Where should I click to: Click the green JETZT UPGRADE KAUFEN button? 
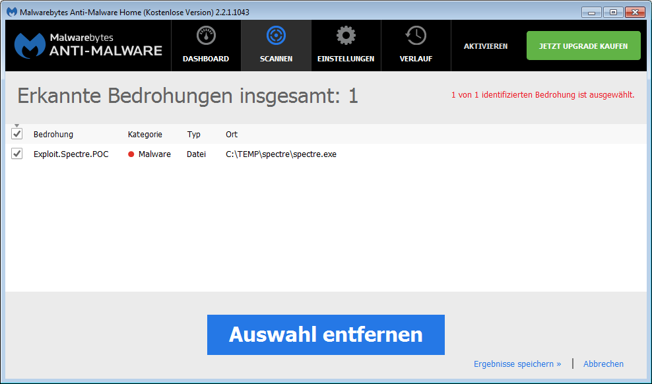(583, 46)
